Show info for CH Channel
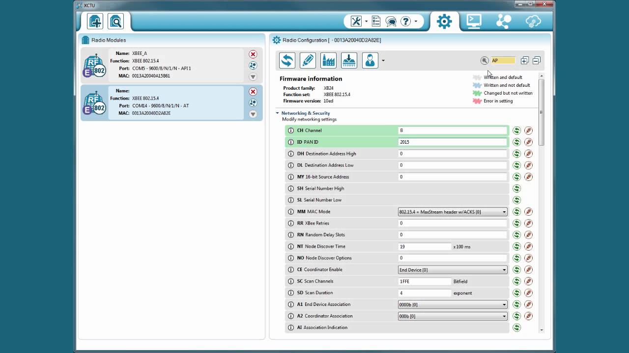Screen dimensions: 629x353 (x=291, y=130)
